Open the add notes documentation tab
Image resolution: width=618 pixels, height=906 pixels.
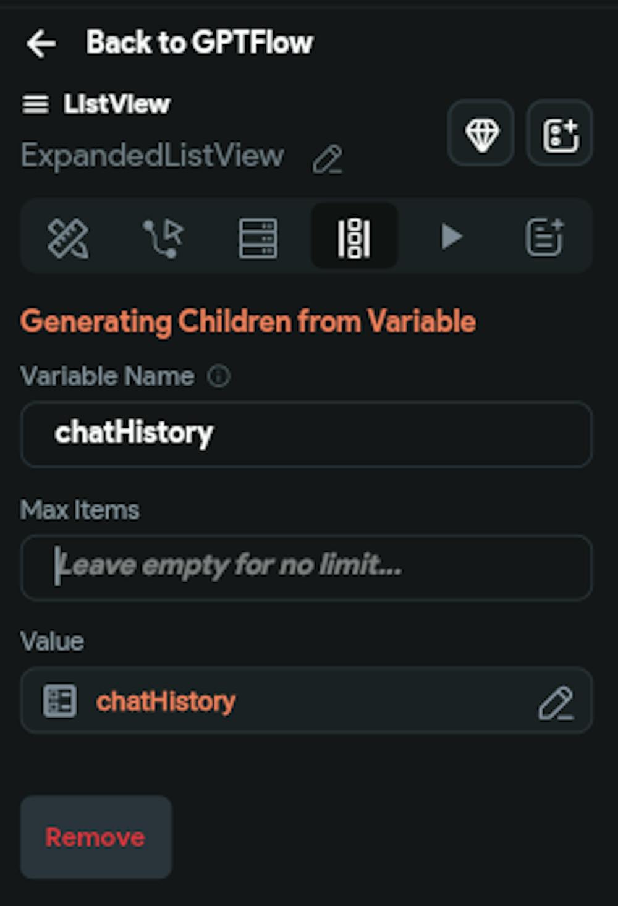544,237
